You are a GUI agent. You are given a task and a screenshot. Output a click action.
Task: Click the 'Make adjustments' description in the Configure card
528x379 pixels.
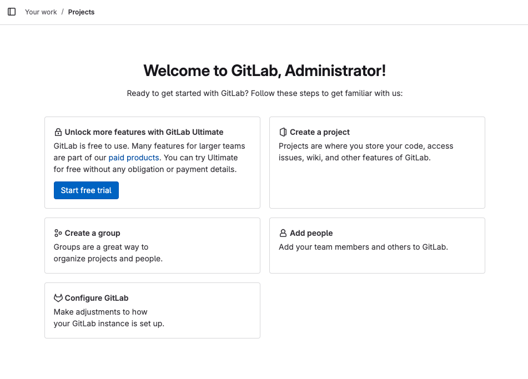tap(109, 317)
